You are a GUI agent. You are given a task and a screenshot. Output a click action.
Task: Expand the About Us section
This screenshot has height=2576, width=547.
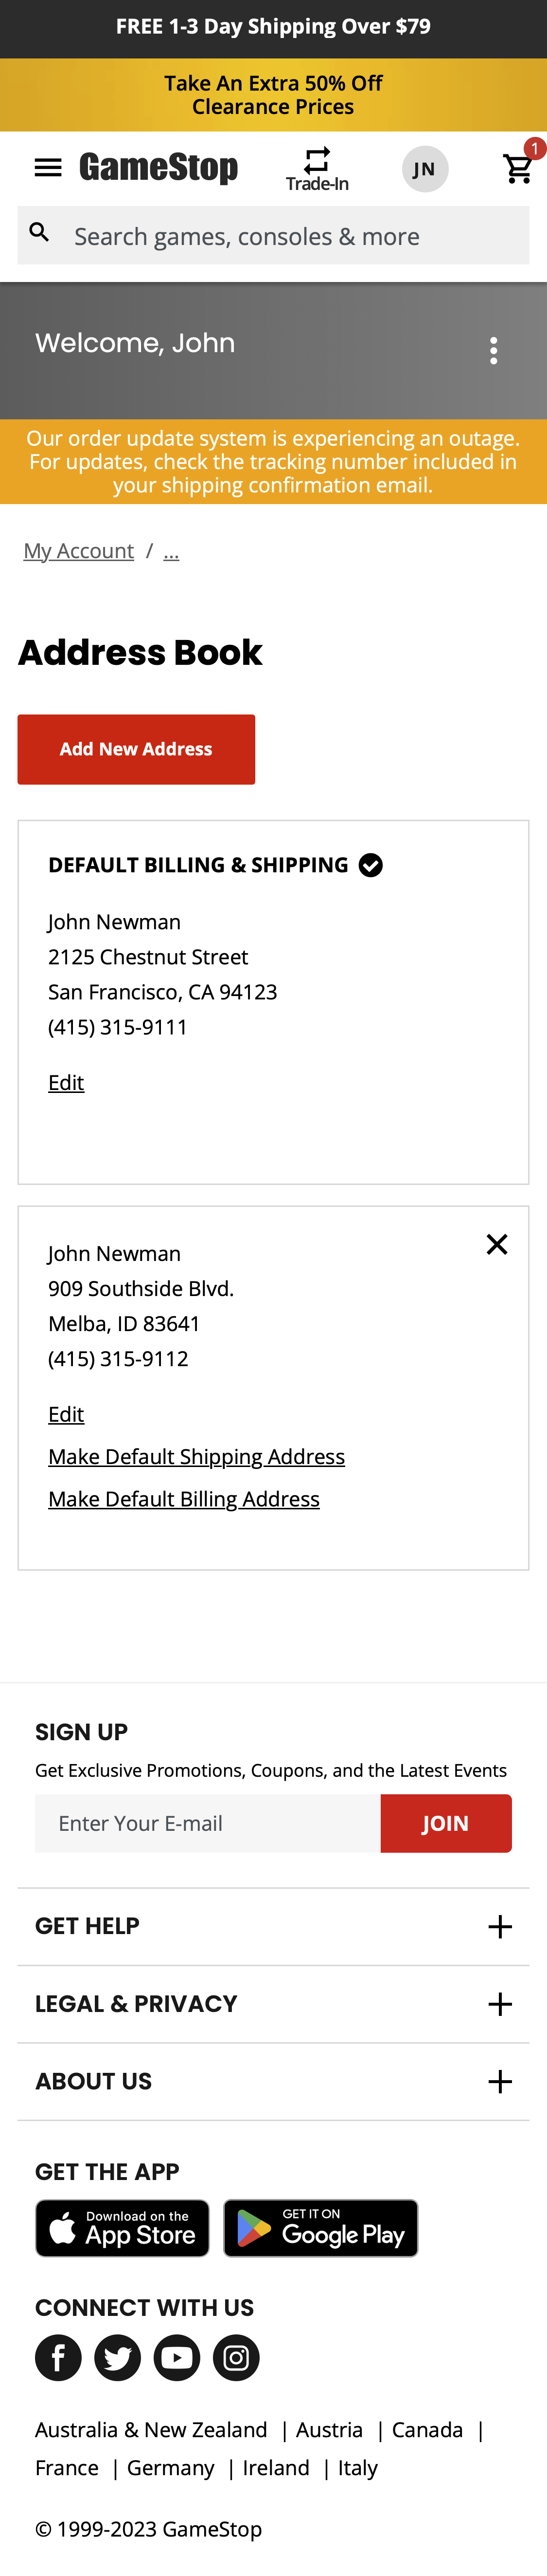tap(499, 2081)
